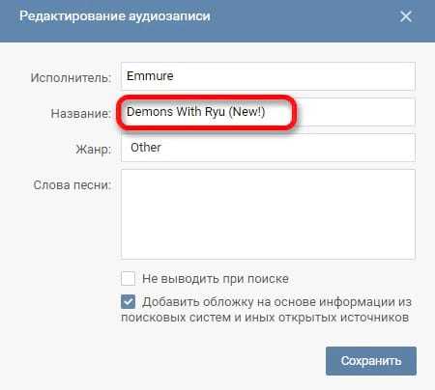Screen dimensions: 435x390
Task: Click the Название: field label
Action: (81, 113)
